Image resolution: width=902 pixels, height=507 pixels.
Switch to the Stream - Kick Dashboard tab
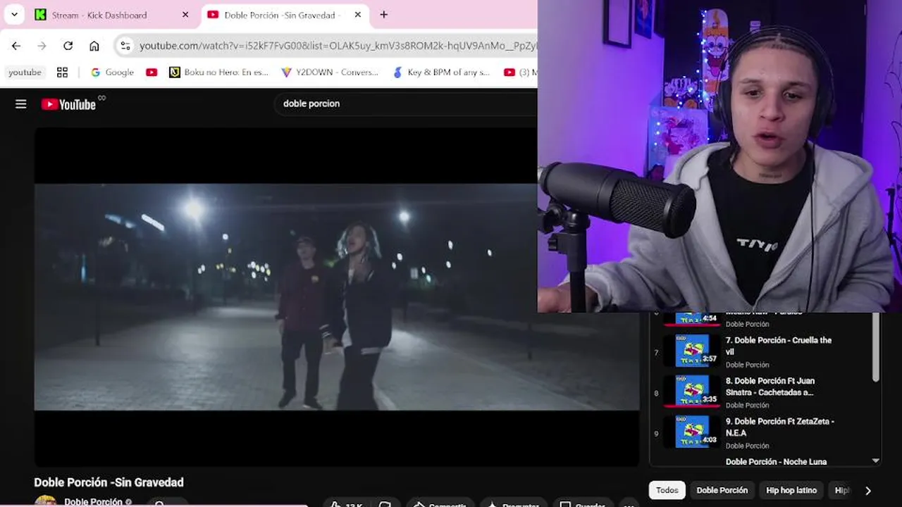[x=111, y=15]
